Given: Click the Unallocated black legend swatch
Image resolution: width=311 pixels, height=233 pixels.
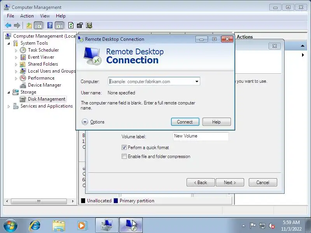Looking at the screenshot, I should (x=83, y=201).
